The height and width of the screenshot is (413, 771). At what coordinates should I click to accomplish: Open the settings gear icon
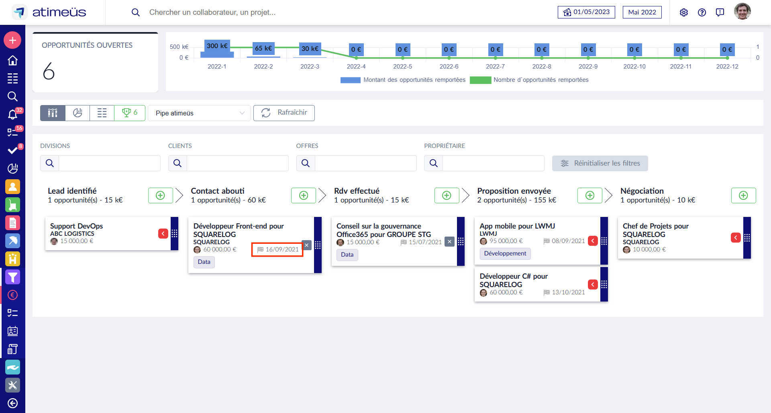pos(683,12)
